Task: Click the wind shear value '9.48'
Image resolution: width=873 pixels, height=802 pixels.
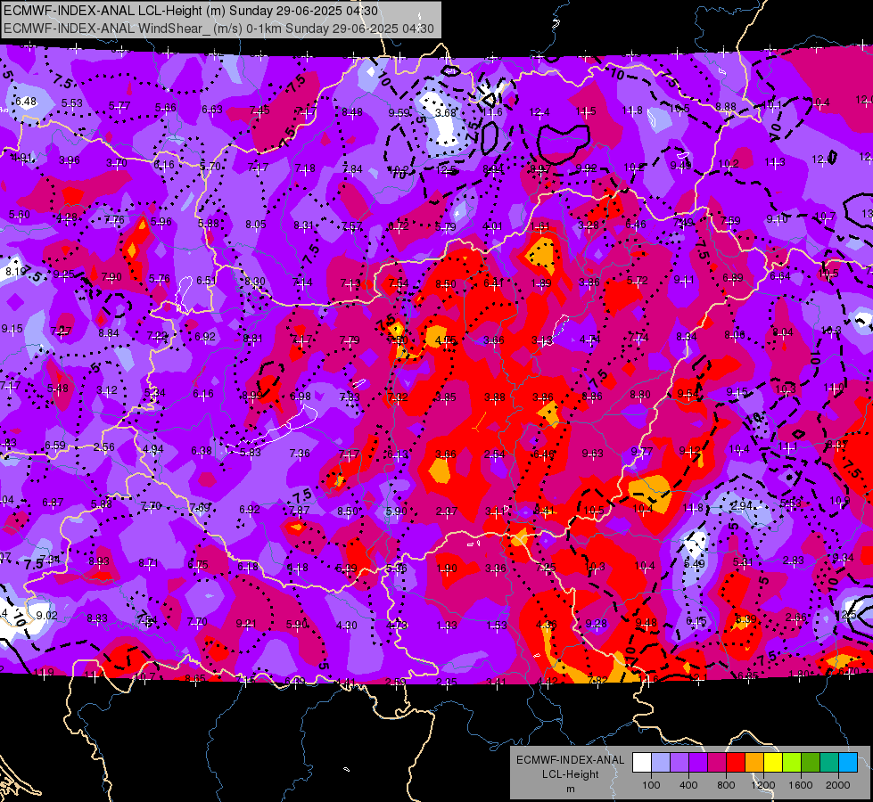Action: click(646, 623)
